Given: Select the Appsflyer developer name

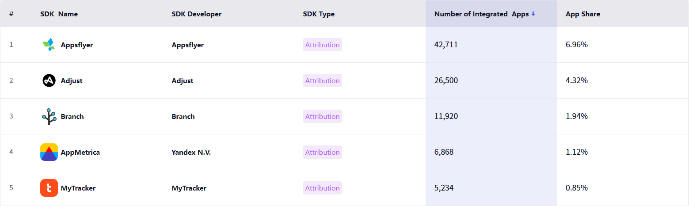Looking at the screenshot, I should [x=188, y=45].
